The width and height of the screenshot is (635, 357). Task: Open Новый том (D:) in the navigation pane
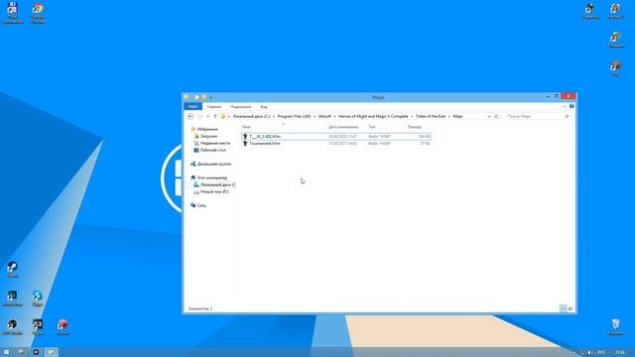(214, 191)
